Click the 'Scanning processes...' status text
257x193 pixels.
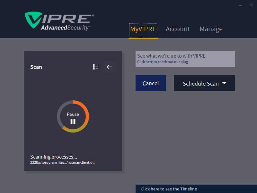coord(54,157)
